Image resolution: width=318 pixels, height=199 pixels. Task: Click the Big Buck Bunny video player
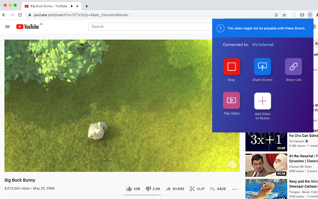click(x=122, y=105)
